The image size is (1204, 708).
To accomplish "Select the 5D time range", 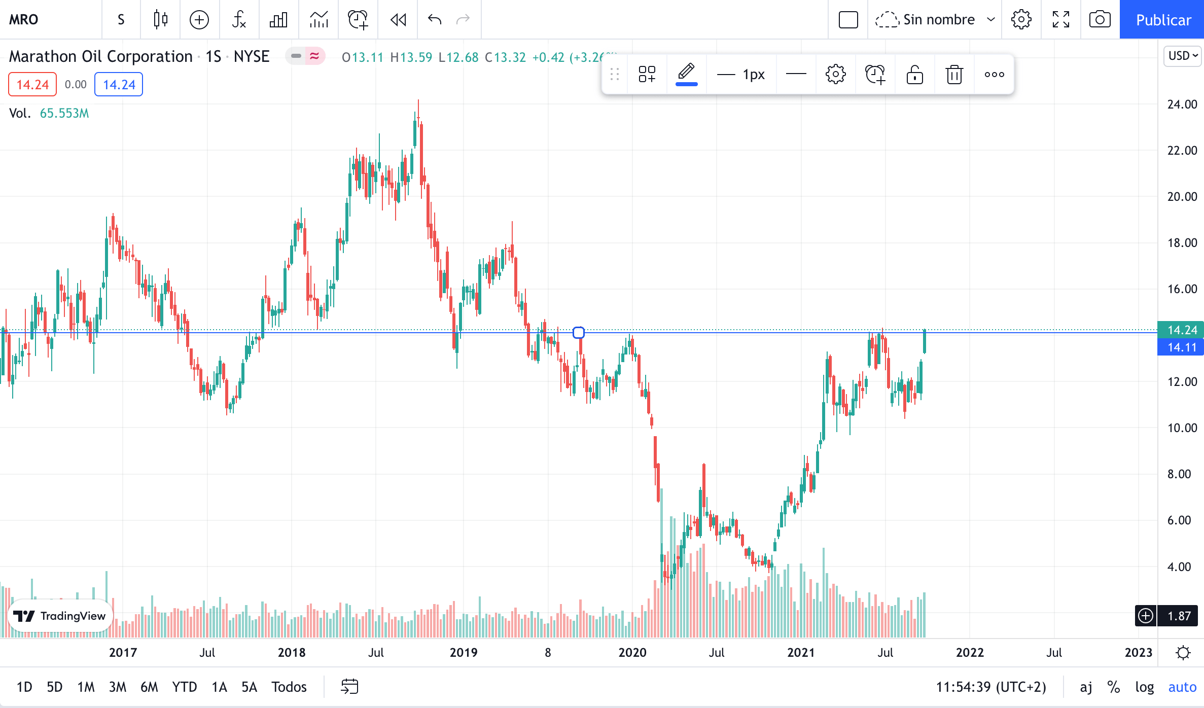I will click(x=55, y=687).
